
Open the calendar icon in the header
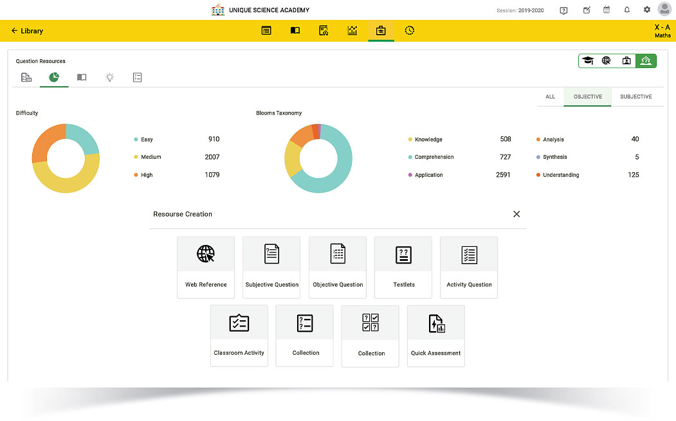click(607, 10)
